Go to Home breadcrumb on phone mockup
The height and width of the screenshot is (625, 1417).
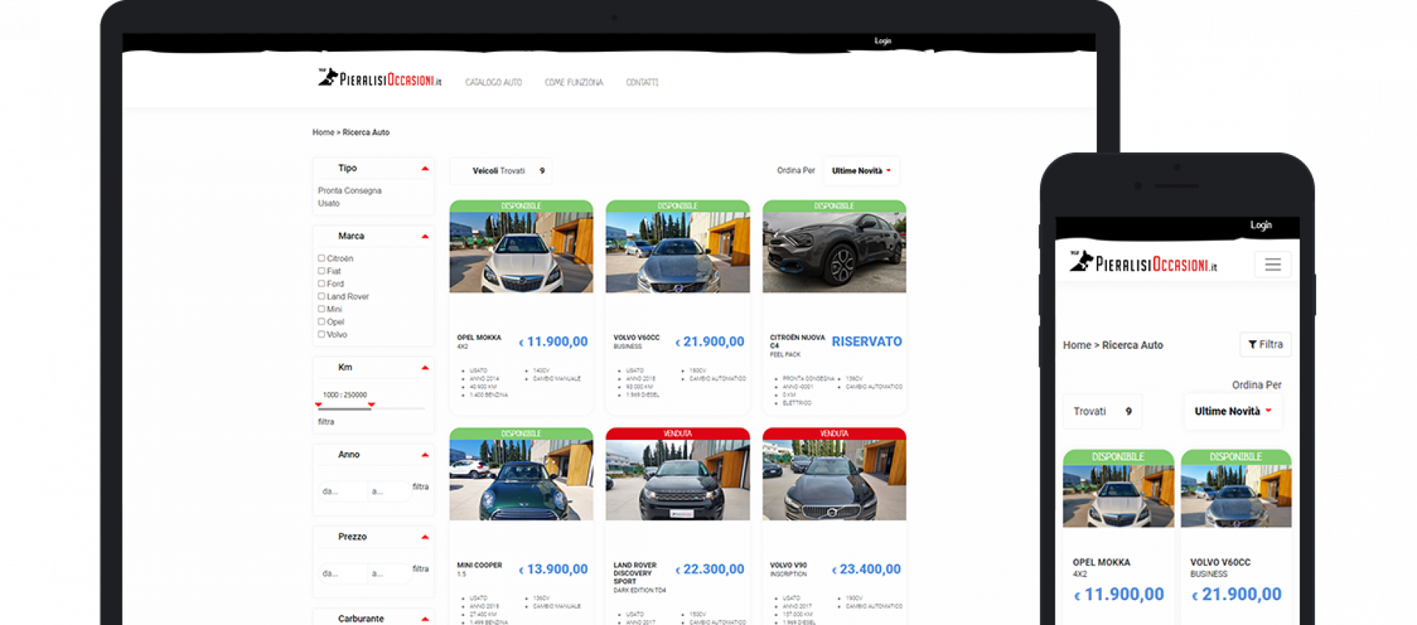click(x=1077, y=345)
